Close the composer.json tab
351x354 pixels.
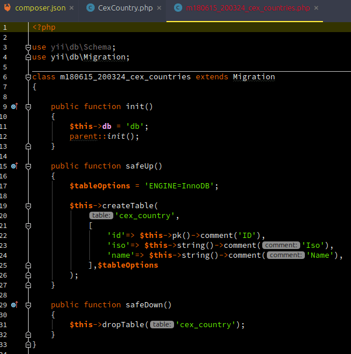click(x=71, y=8)
